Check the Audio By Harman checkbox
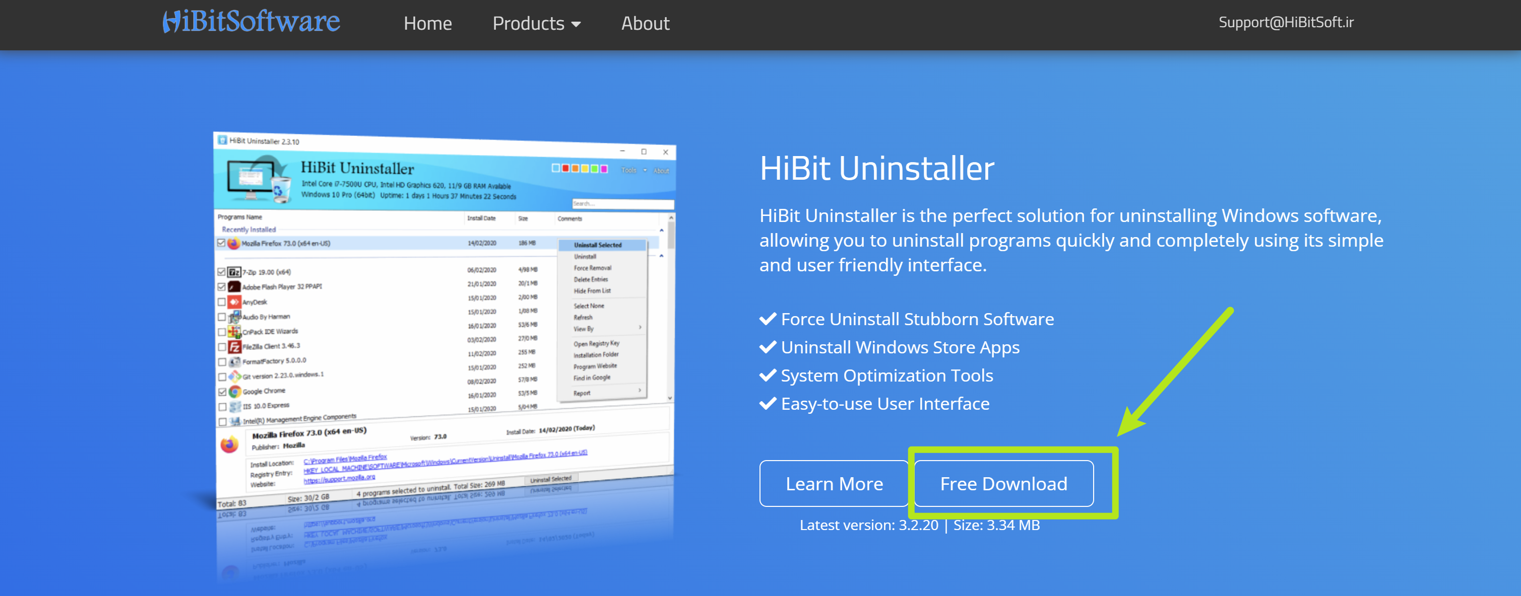The image size is (1521, 596). point(221,317)
